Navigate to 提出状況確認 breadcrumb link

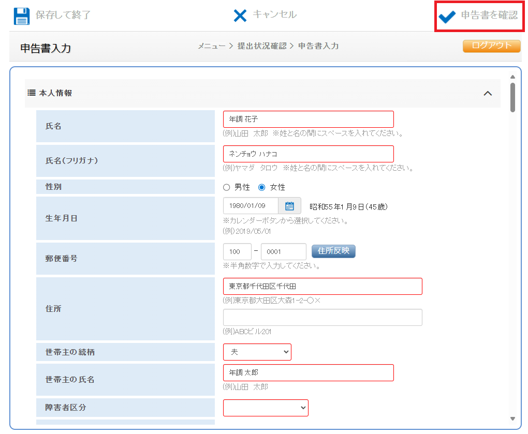click(261, 46)
